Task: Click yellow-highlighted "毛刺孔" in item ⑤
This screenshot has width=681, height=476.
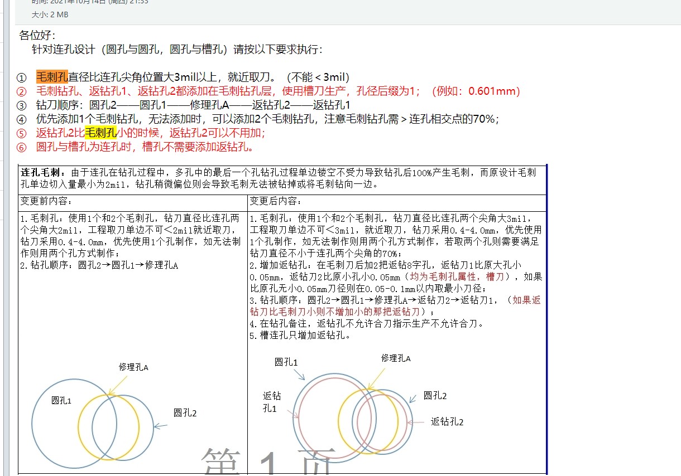Action: [x=100, y=133]
